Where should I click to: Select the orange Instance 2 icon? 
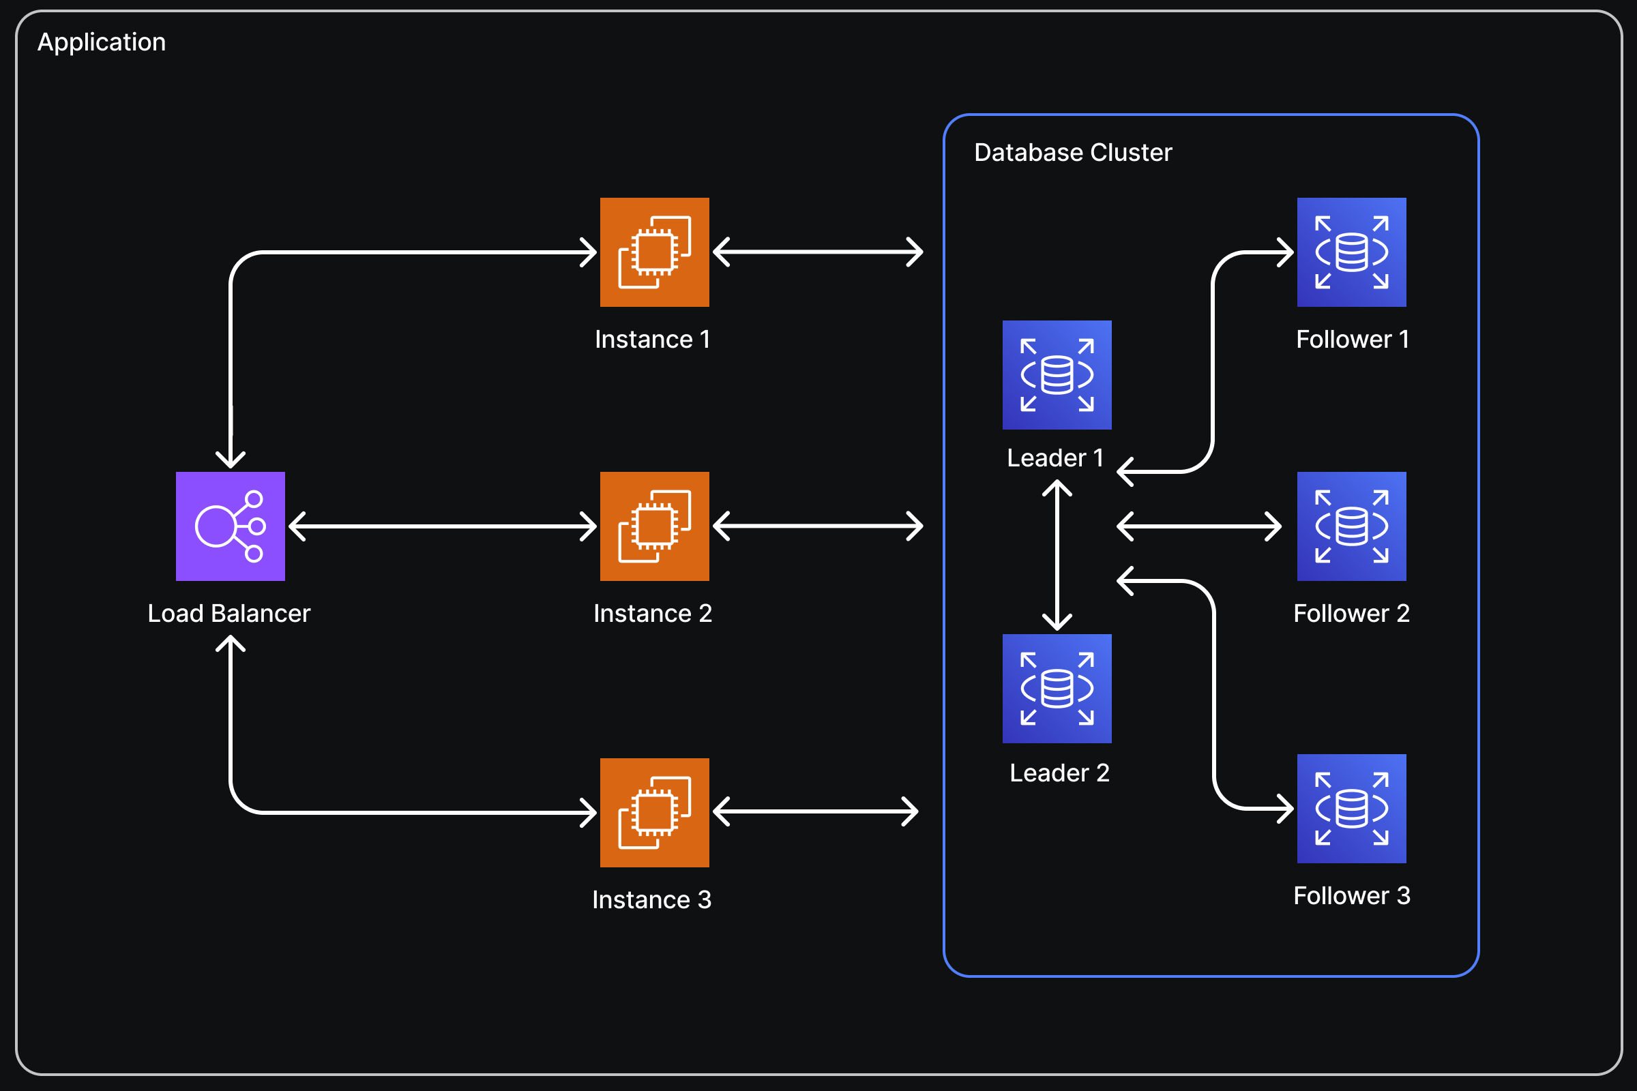(654, 526)
